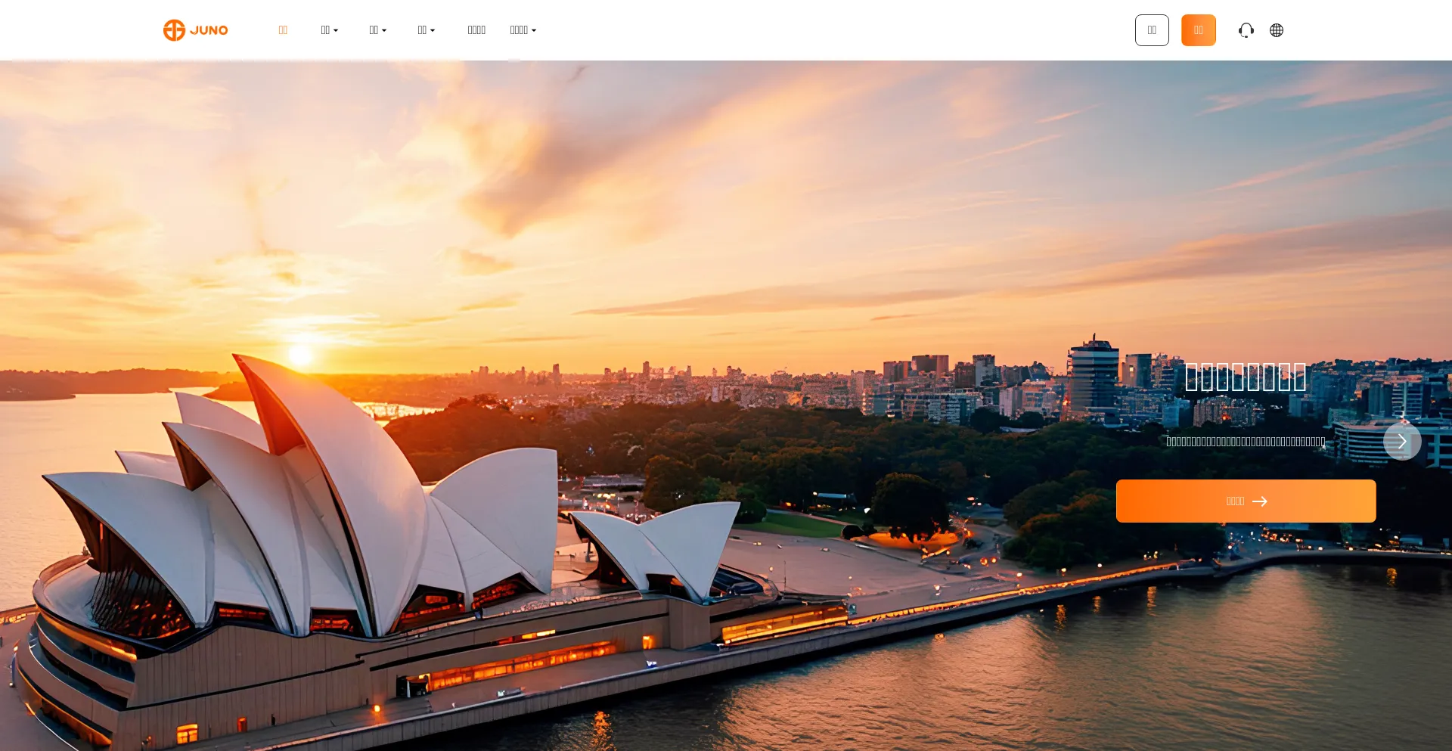Advance the hero carousel with the right chevron

click(x=1401, y=442)
